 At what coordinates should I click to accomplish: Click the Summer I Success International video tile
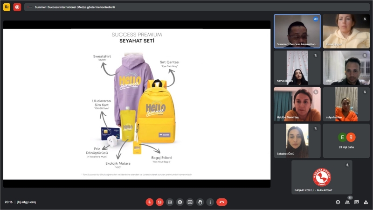297,31
